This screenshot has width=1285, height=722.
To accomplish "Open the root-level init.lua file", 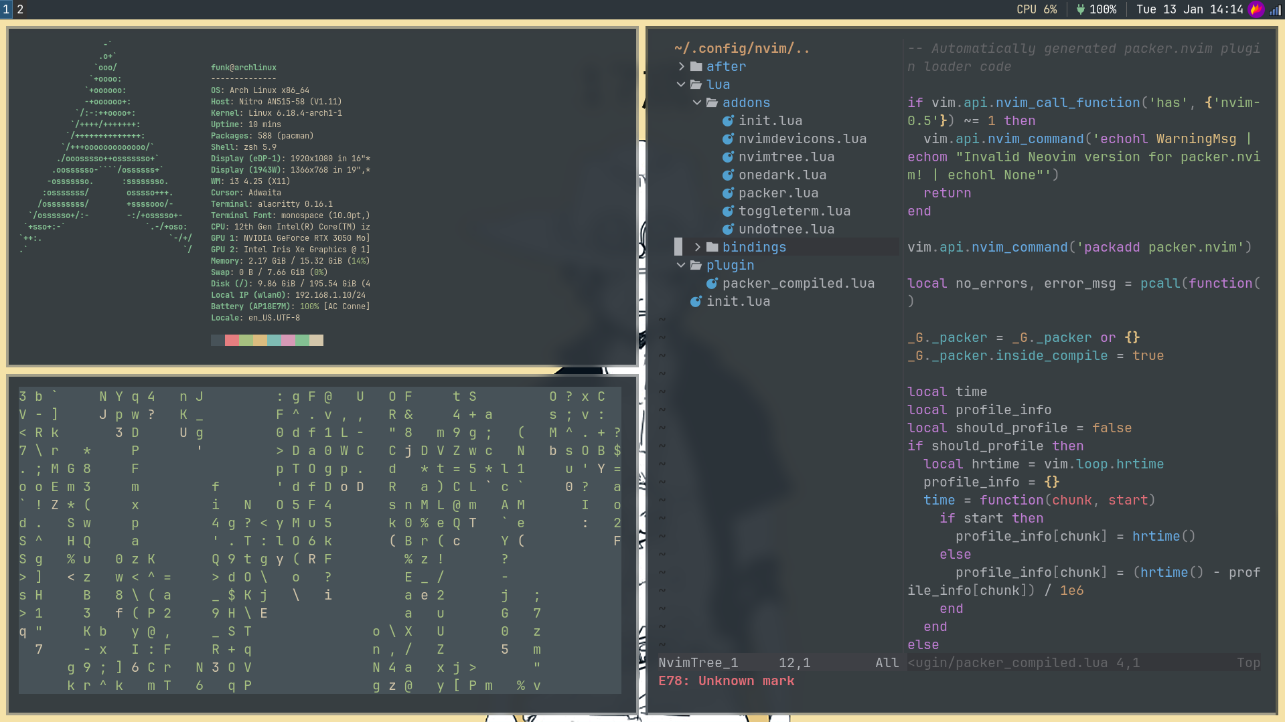I will tap(739, 301).
